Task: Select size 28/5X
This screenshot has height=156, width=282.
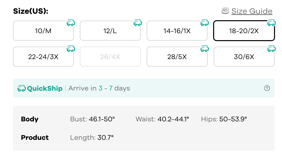Action: [177, 57]
